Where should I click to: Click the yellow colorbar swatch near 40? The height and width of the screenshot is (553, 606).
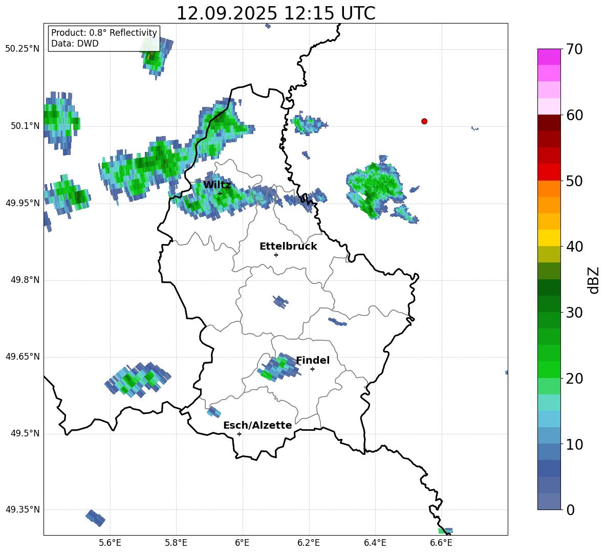click(549, 238)
